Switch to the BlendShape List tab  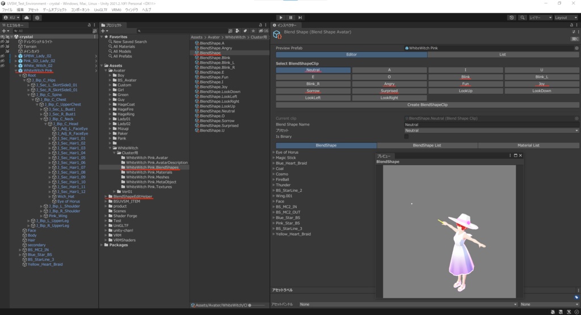(x=427, y=145)
